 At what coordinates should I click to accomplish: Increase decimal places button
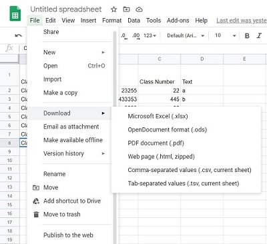tap(136, 36)
